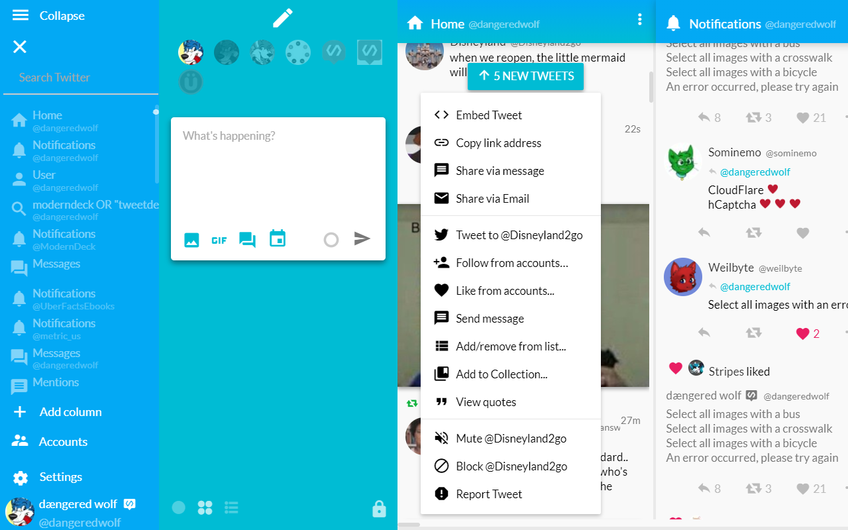Select the square ModernDeck logo account
Image resolution: width=848 pixels, height=530 pixels.
pyautogui.click(x=370, y=52)
